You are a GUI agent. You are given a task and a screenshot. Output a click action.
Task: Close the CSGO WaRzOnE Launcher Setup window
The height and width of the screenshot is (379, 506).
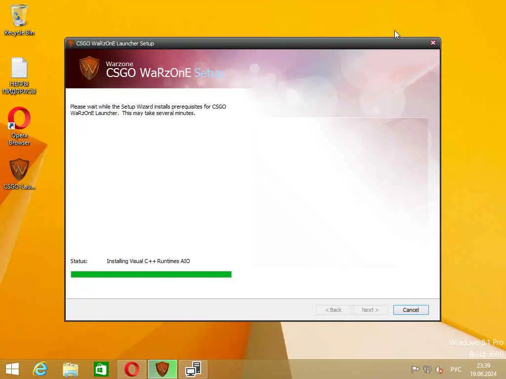click(x=433, y=43)
